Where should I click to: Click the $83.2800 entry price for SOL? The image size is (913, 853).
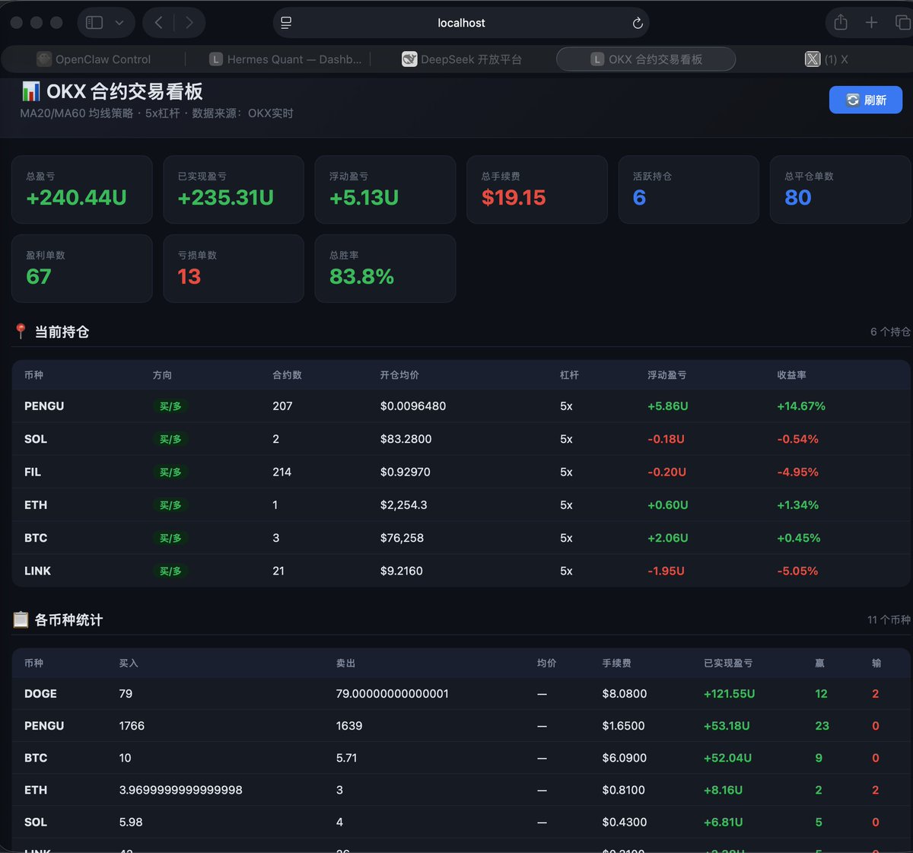(406, 439)
